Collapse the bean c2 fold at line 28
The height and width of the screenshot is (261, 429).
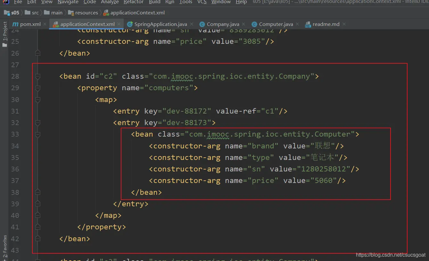(x=38, y=76)
